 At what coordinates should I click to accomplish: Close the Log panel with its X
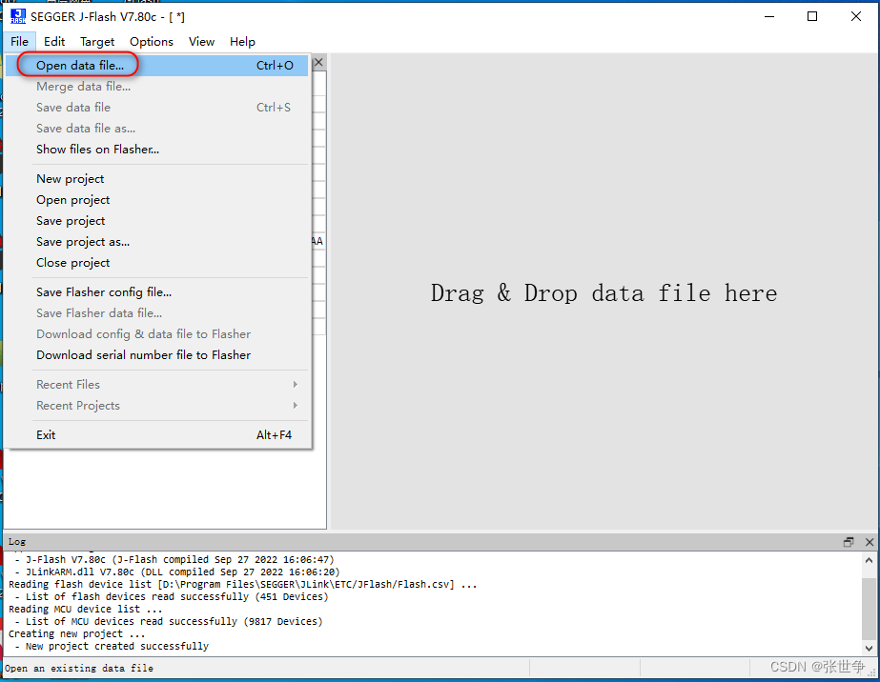tap(870, 542)
